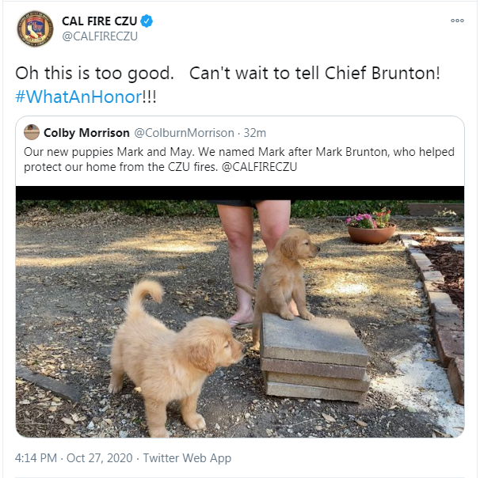Image resolution: width=480 pixels, height=478 pixels.
Task: Click the @CALFIRECZU mention in quoted tweet
Action: point(259,167)
